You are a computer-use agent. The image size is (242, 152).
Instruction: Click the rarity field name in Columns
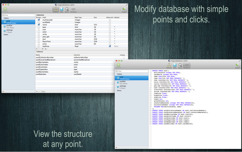45,34
